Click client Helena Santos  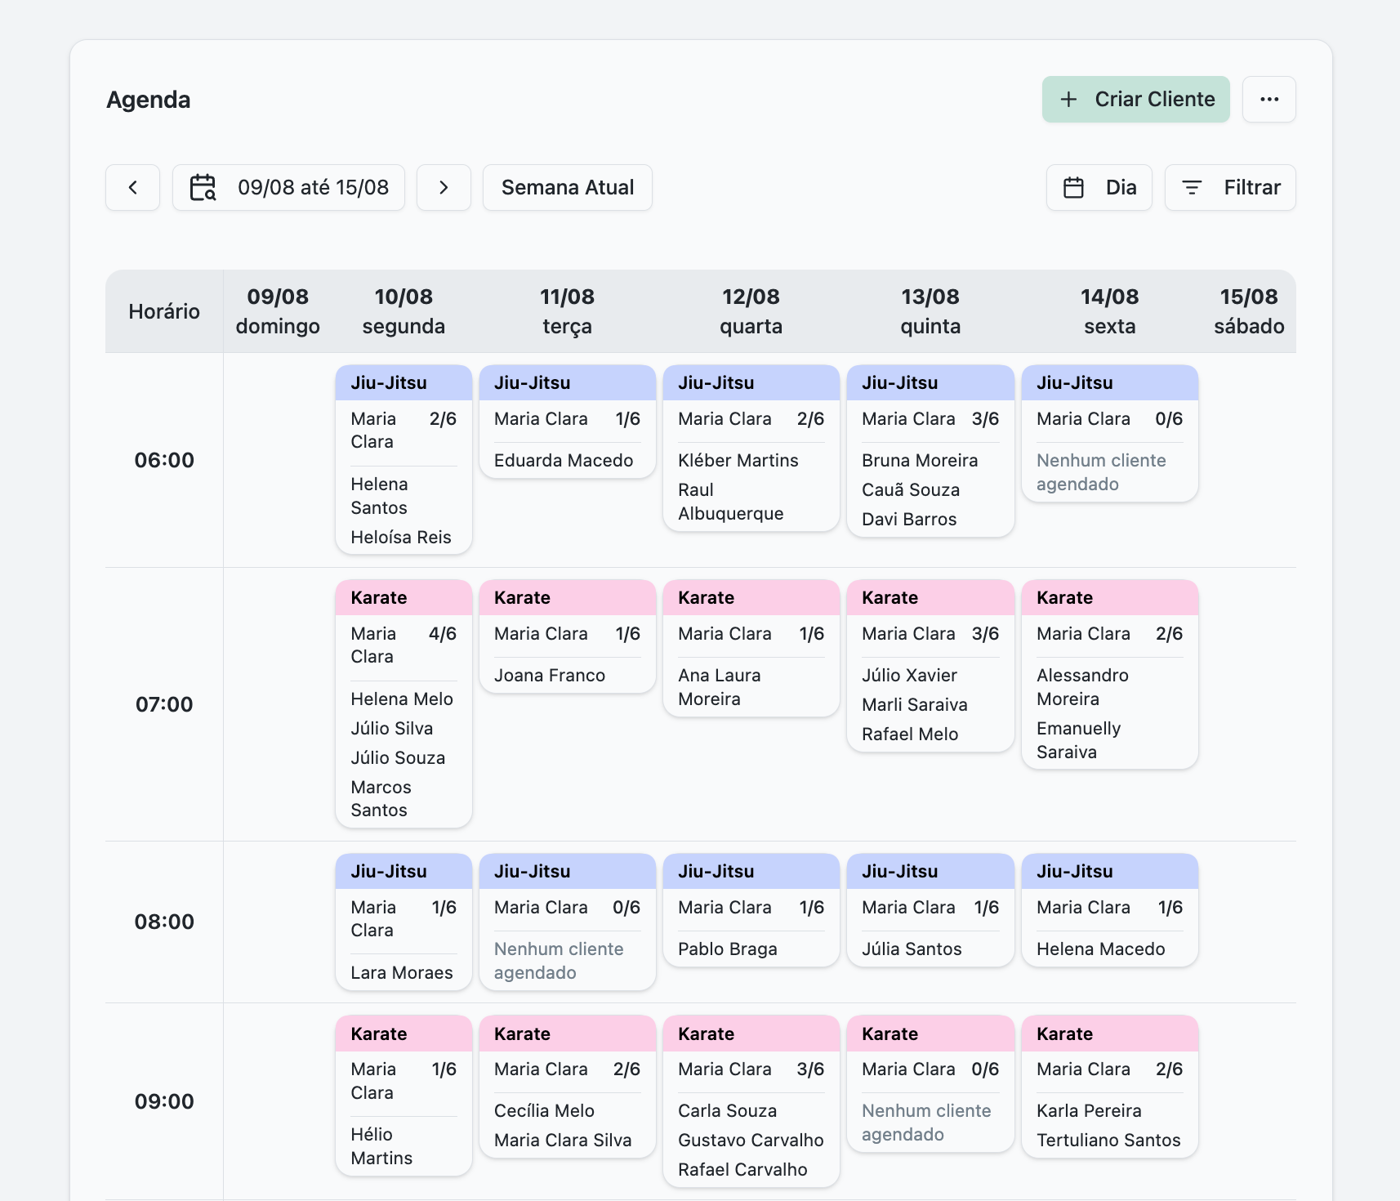tap(379, 496)
